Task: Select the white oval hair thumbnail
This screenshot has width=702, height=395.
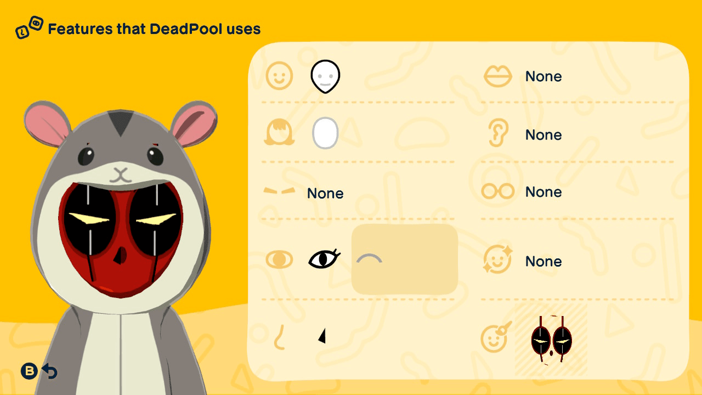Action: click(x=325, y=133)
